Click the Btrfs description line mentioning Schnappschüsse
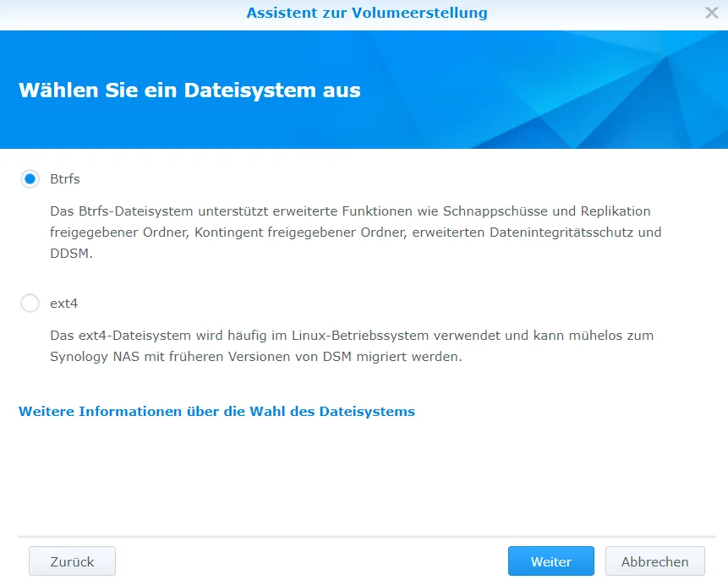 (350, 211)
